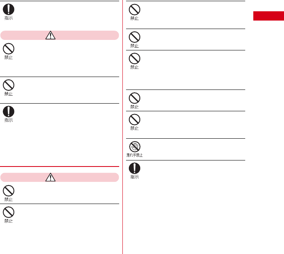The image size is (284, 254).
Task: Click the 指示 icon at the top-left
Action: (x=8, y=9)
